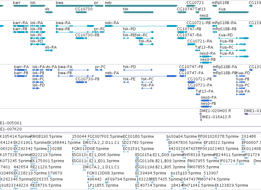The height and width of the screenshot is (190, 261).
Task: Click the neb gene label in the top track
Action: (108, 3)
